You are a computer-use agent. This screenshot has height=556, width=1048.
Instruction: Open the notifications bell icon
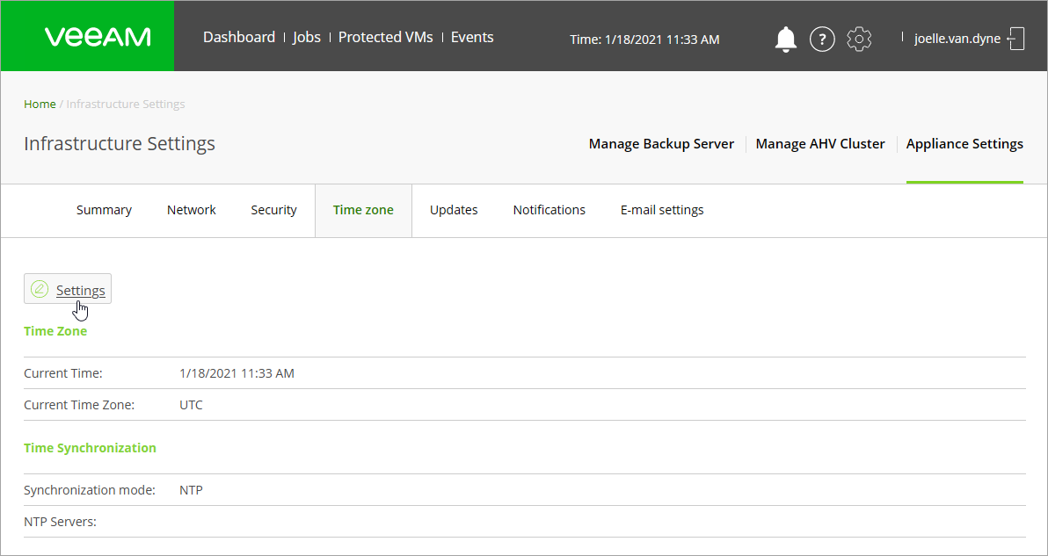click(x=786, y=40)
